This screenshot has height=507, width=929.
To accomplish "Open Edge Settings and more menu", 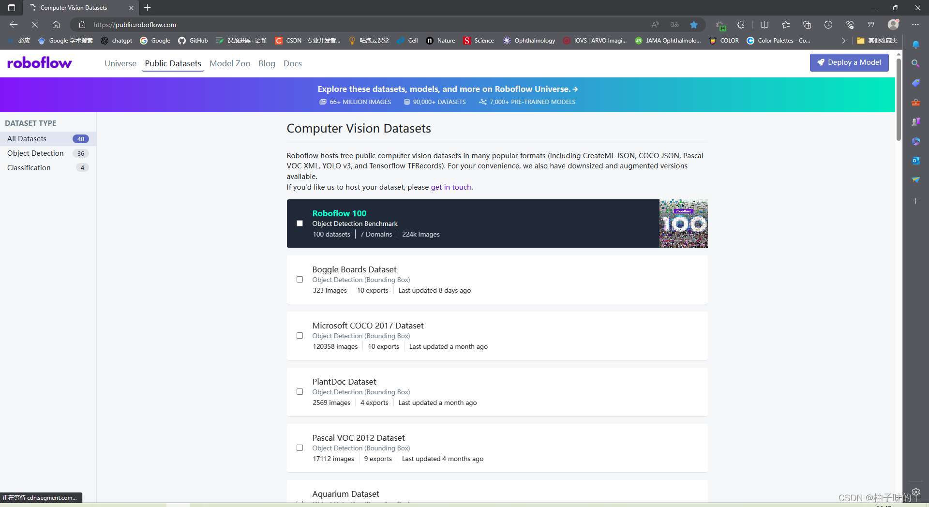I will [x=915, y=25].
